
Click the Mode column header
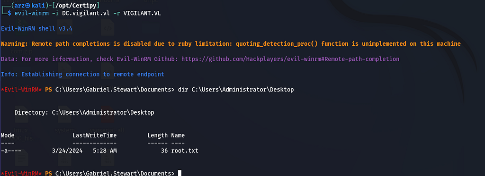click(x=8, y=135)
